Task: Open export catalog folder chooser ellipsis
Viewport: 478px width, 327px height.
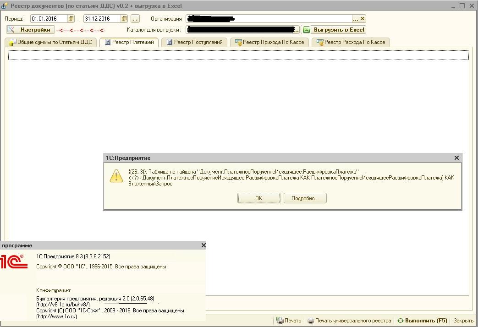Action: [297, 30]
